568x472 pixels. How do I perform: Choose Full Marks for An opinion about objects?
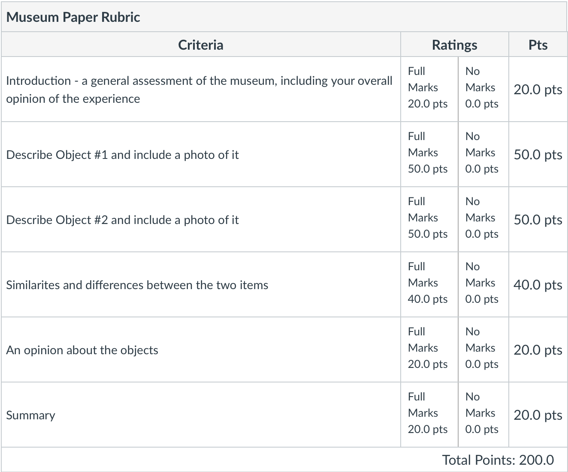pyautogui.click(x=428, y=348)
